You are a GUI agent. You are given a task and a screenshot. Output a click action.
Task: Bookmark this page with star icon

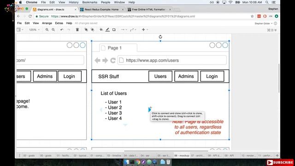(252, 17)
